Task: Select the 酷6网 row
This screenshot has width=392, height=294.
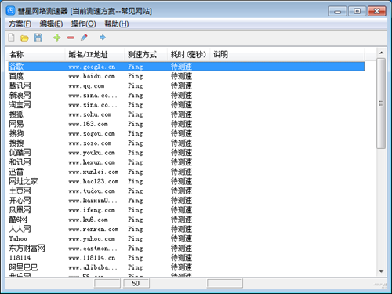Action: [187, 220]
